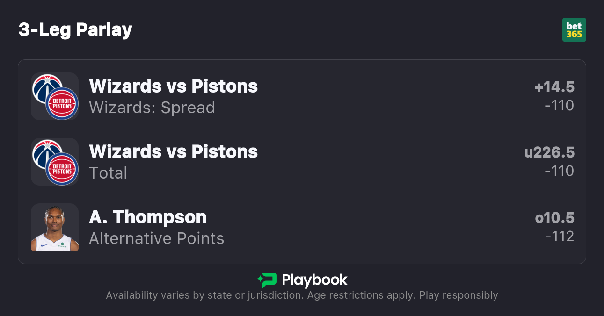
Task: Click the Wizards: Spread bet type label
Action: point(152,108)
